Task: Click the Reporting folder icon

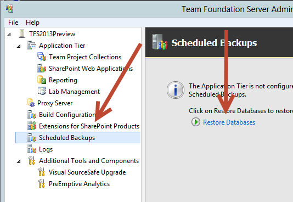Action: pos(42,80)
